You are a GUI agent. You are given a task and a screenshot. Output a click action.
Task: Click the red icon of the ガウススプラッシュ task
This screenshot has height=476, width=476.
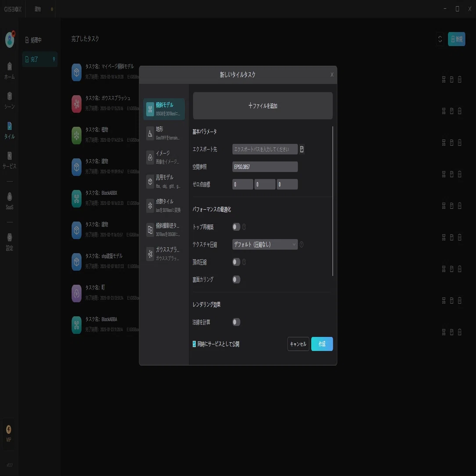point(76,104)
